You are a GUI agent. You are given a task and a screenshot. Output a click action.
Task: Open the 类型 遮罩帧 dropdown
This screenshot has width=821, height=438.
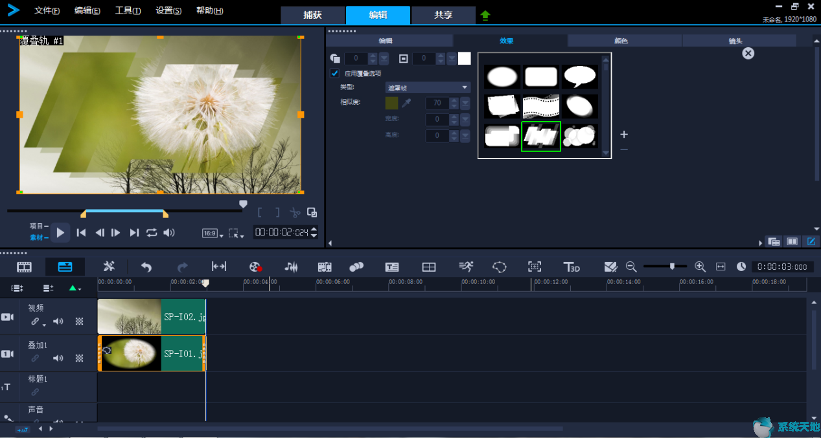click(428, 87)
